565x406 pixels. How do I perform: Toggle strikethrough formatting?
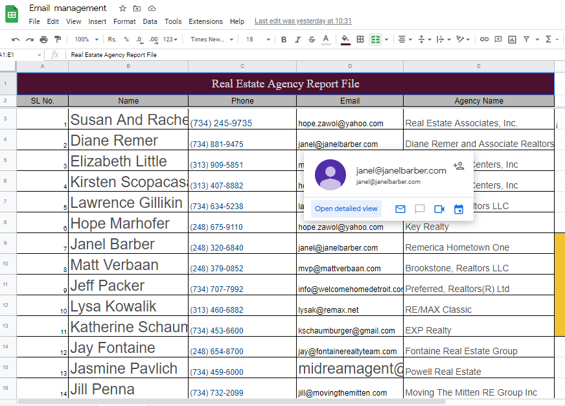pyautogui.click(x=312, y=40)
